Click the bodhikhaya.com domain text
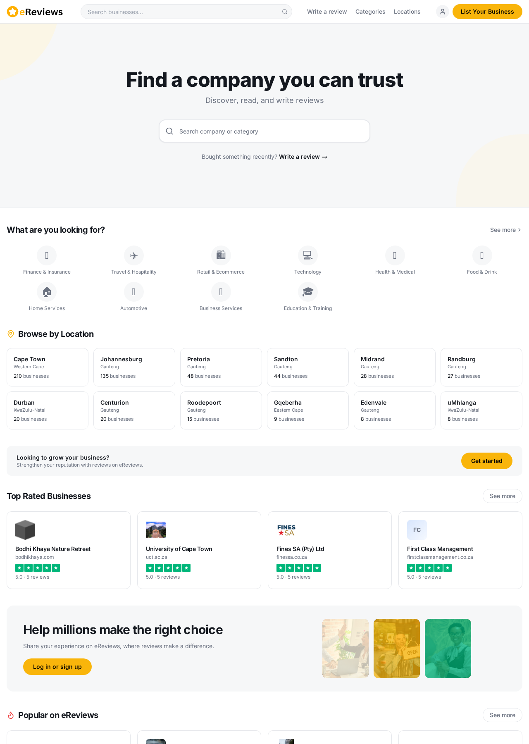 (x=35, y=557)
